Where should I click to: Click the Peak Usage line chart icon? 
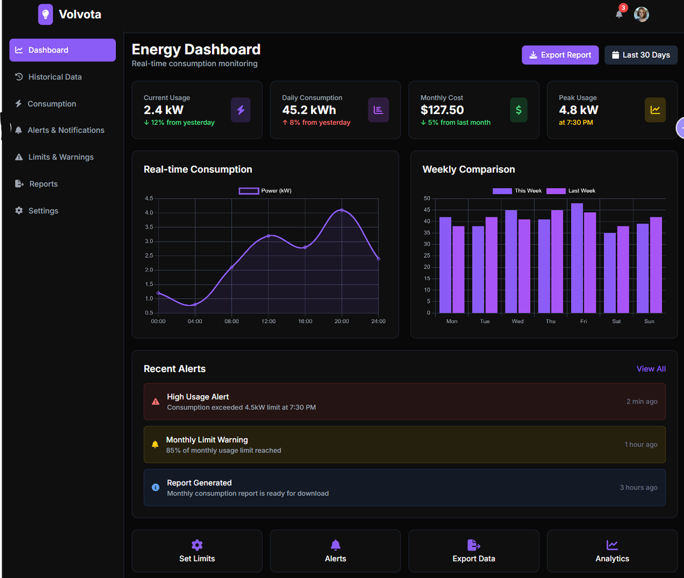click(x=655, y=110)
